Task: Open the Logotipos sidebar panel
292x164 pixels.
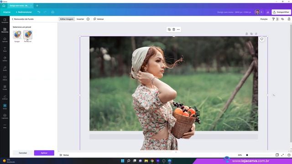Action: [5, 117]
